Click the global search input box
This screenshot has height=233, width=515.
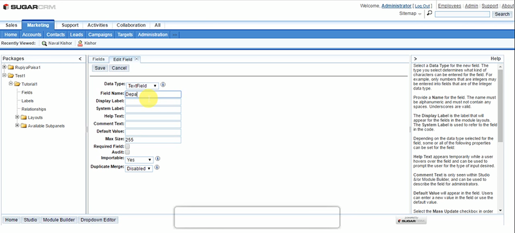[x=462, y=14]
